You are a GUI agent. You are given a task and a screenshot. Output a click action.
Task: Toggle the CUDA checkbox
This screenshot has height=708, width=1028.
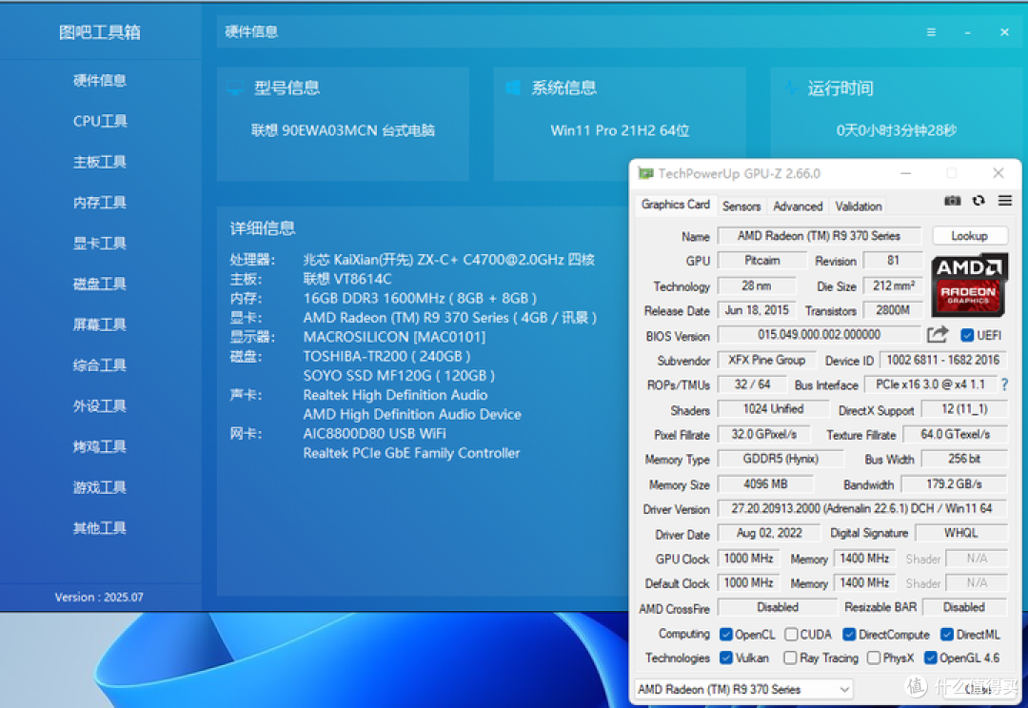pos(791,635)
